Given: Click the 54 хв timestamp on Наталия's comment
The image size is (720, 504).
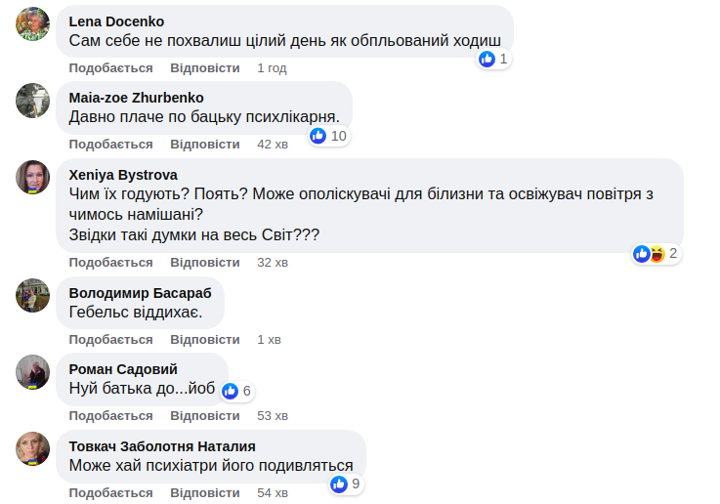Looking at the screenshot, I should pos(273,493).
